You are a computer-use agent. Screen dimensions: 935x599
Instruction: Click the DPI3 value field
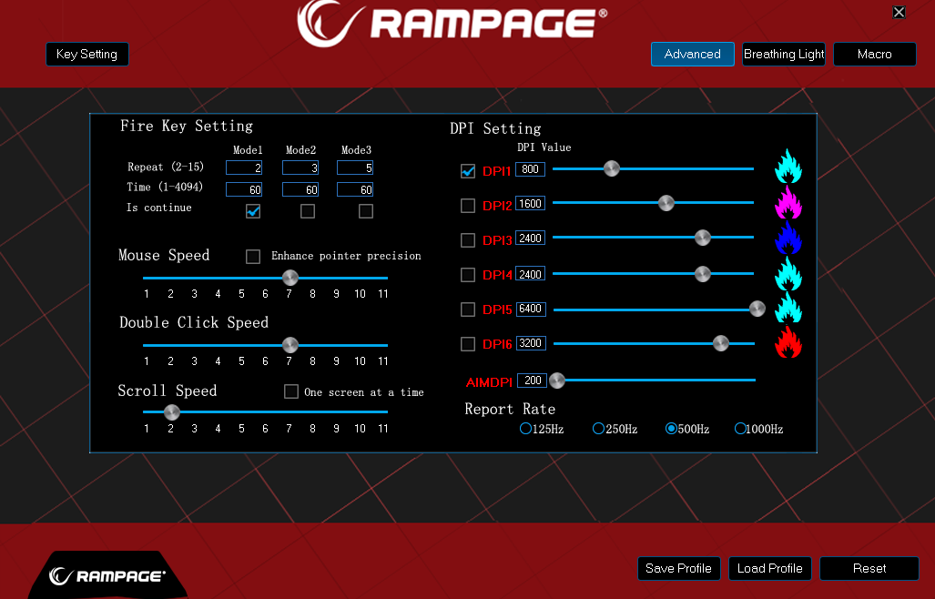(531, 239)
